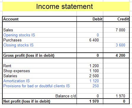132x108 pixels.
Task: Select the Provisions debit value 250
Action: click(x=90, y=86)
